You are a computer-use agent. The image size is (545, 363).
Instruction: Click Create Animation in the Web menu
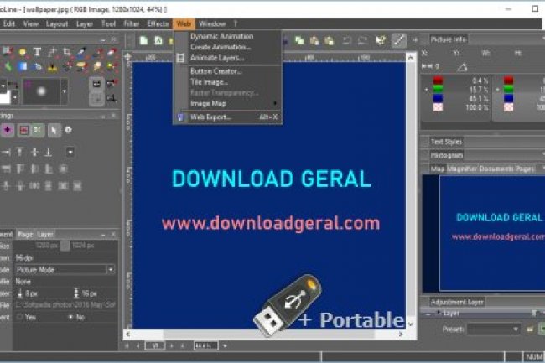click(221, 47)
